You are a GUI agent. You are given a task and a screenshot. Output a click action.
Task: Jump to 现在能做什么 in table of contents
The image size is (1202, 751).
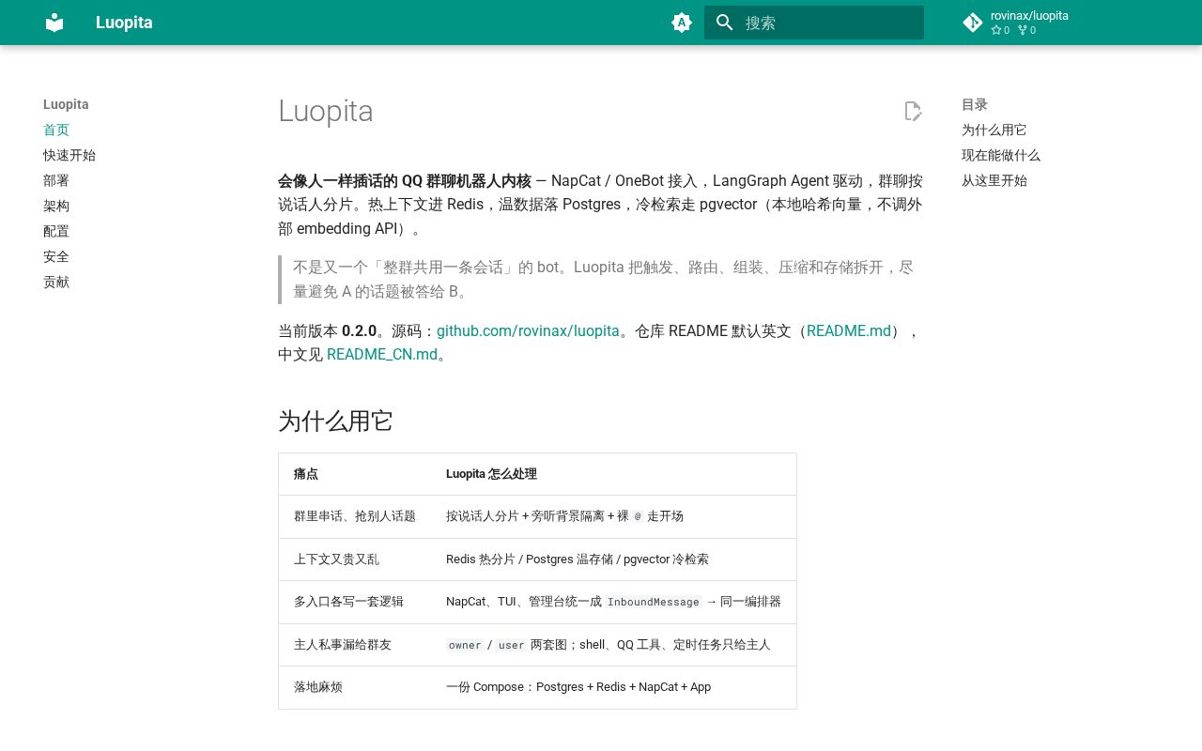[x=1001, y=156]
